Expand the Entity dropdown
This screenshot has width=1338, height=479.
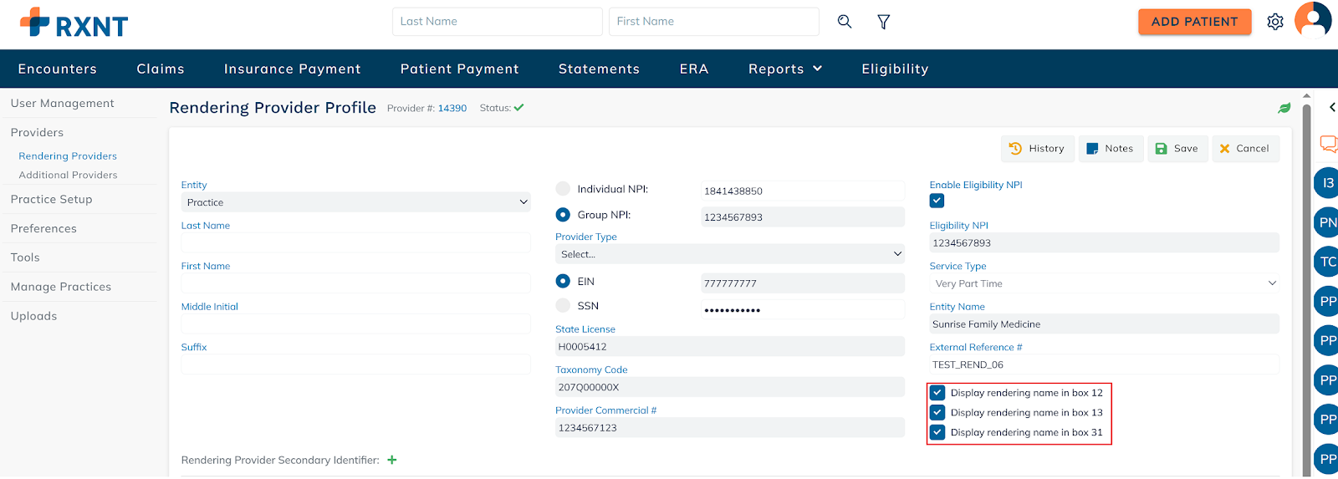[355, 202]
